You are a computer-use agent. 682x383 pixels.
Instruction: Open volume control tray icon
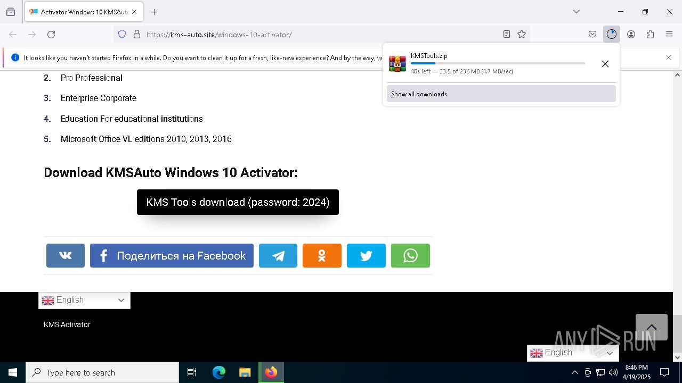coord(613,372)
